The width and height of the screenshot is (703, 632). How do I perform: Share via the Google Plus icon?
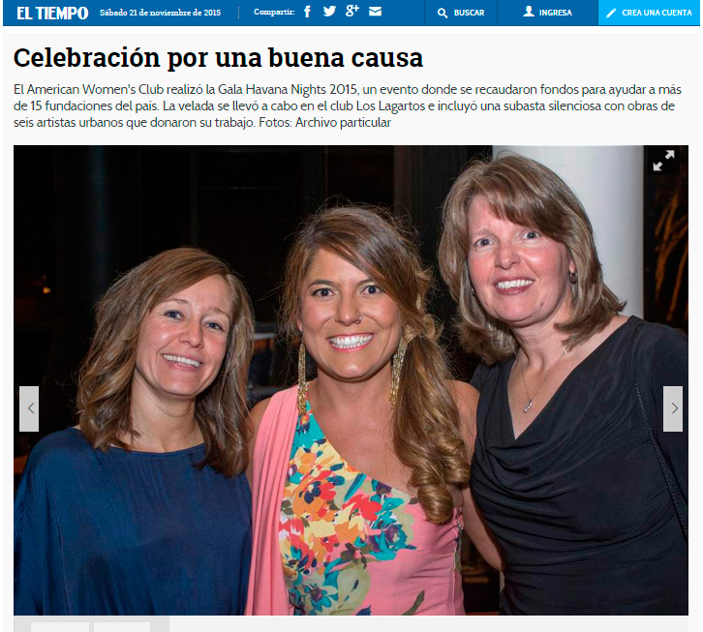point(352,11)
